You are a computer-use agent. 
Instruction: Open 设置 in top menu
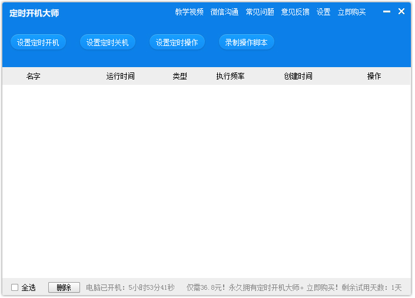point(323,12)
